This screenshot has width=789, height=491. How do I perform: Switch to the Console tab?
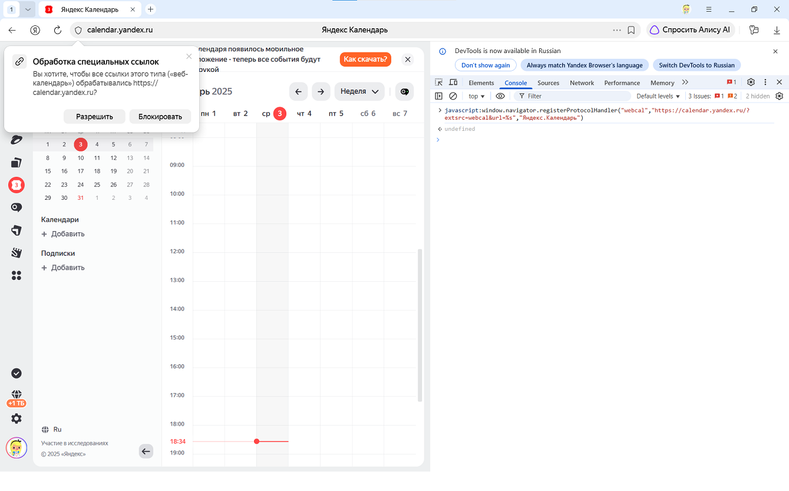(516, 83)
